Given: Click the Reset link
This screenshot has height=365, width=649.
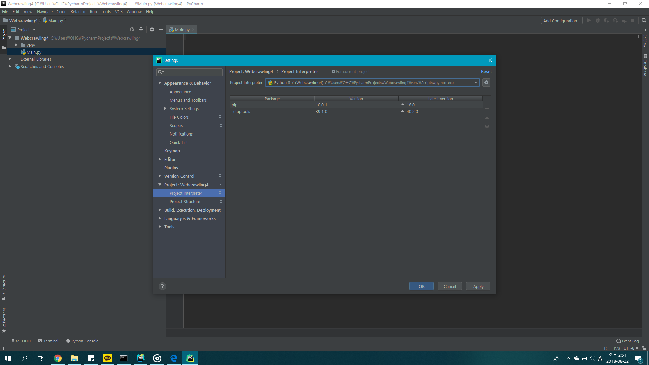Looking at the screenshot, I should pyautogui.click(x=486, y=71).
